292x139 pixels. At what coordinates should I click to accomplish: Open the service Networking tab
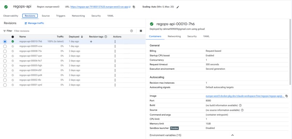coord(78,16)
